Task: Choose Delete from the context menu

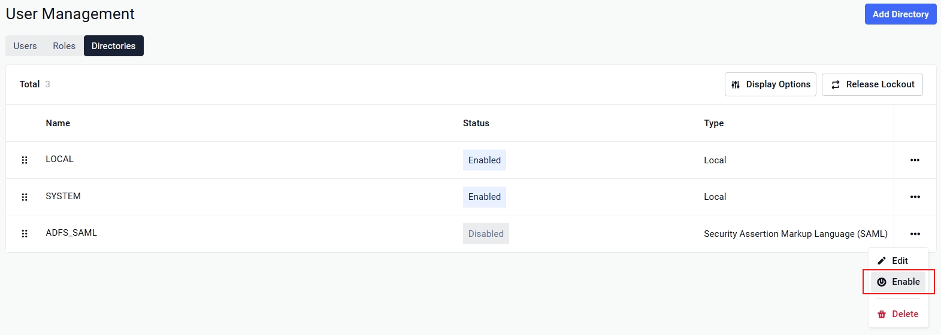Action: click(x=898, y=314)
